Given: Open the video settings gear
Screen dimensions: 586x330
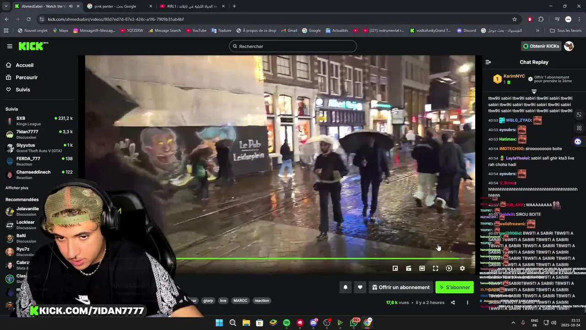Looking at the screenshot, I should pyautogui.click(x=462, y=269).
